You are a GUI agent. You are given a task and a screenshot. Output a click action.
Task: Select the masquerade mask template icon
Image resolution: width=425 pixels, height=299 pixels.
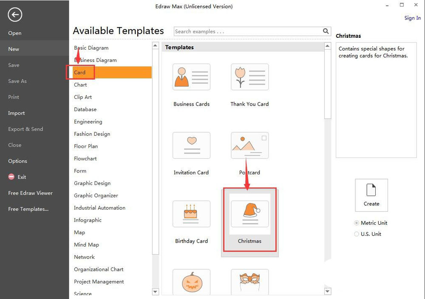(249, 282)
